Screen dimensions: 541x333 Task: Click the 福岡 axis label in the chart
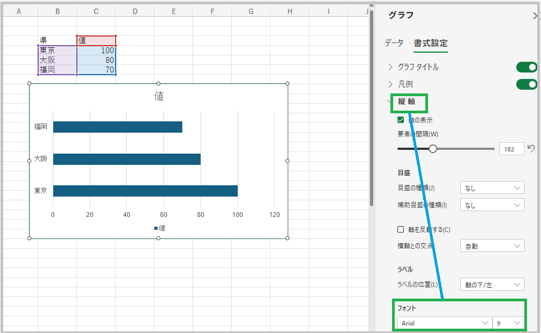pyautogui.click(x=41, y=127)
